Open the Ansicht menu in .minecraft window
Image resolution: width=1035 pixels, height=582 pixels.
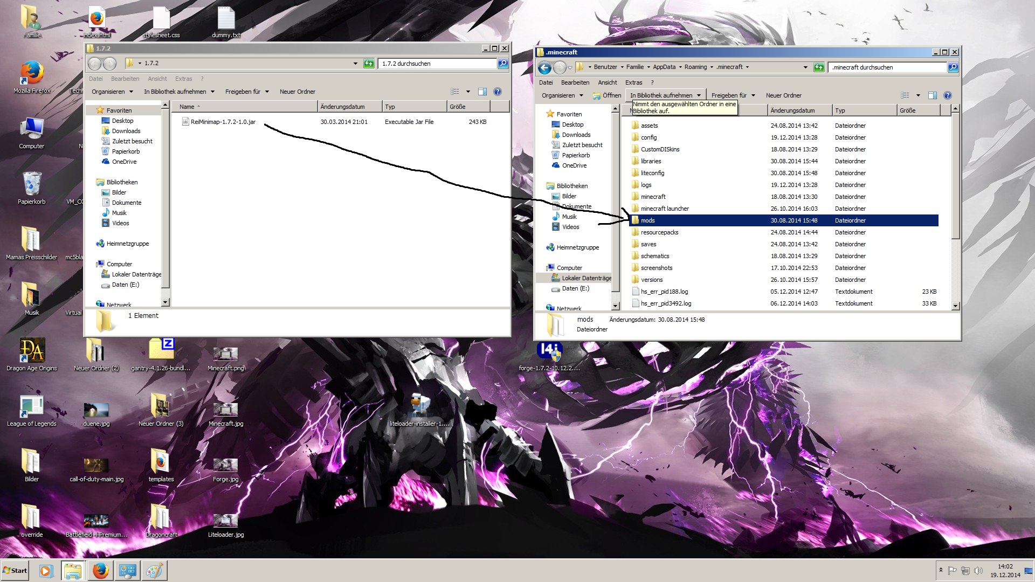click(x=607, y=82)
